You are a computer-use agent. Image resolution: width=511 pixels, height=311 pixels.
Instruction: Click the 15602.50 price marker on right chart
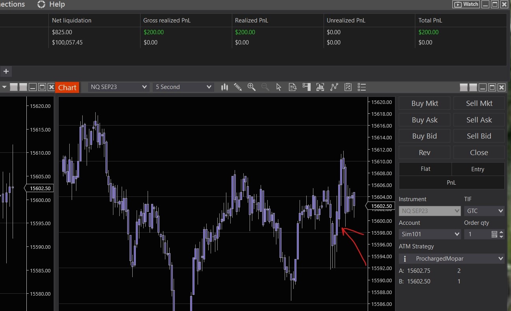click(x=380, y=206)
